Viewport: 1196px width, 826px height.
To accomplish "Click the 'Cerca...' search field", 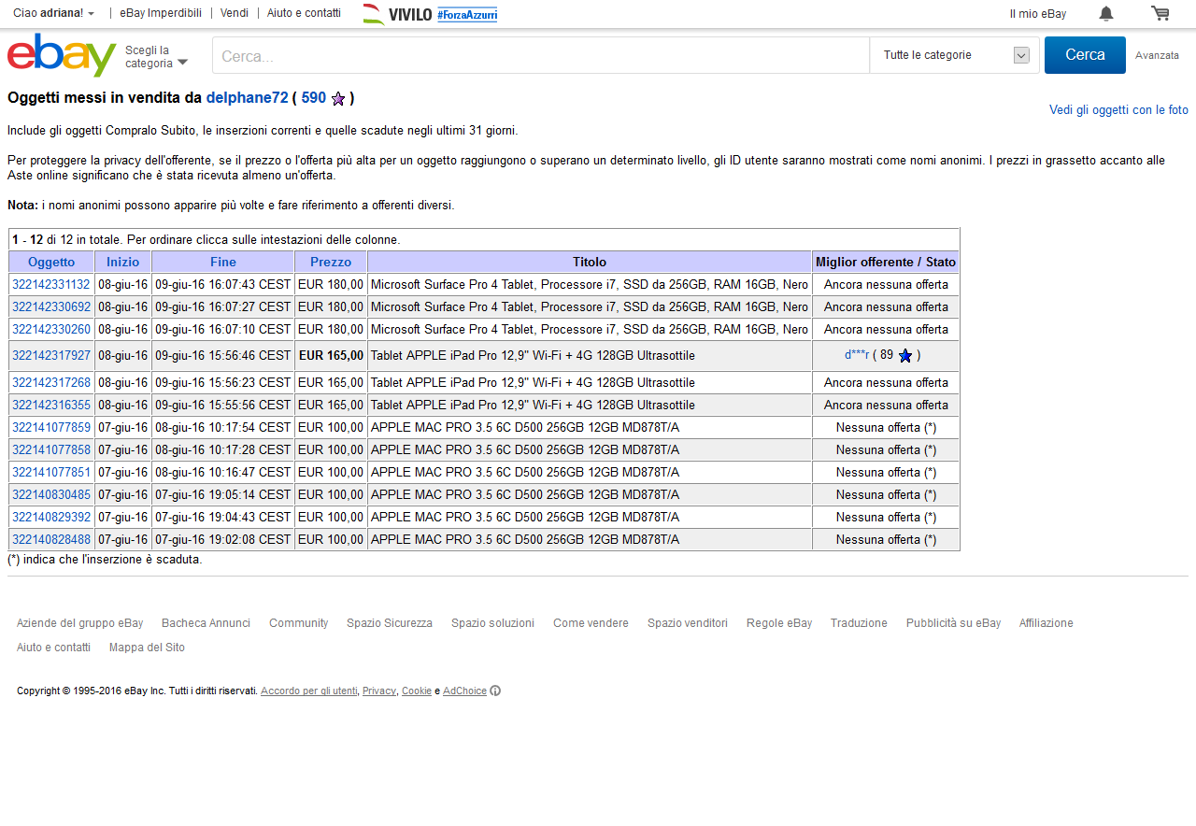I will (541, 56).
